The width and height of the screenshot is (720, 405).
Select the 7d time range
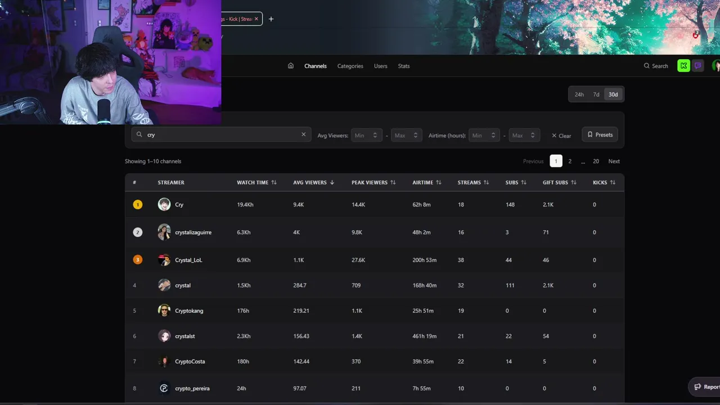point(596,94)
